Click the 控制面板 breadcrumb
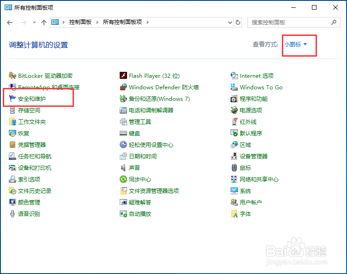 point(80,22)
